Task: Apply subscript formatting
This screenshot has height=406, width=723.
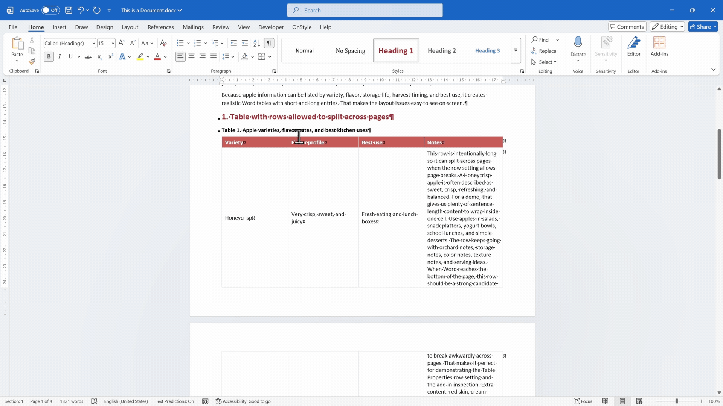Action: 99,57
